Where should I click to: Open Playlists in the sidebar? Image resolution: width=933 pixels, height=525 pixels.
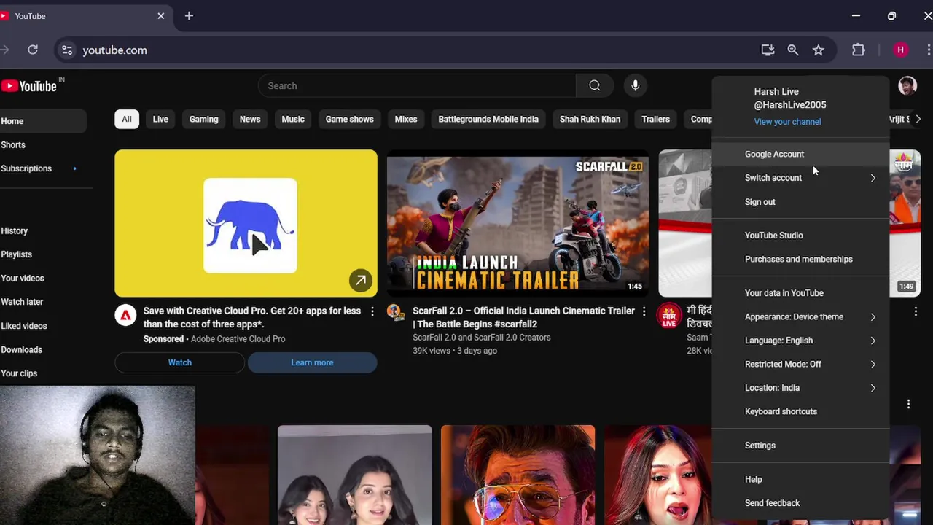[x=43, y=254]
